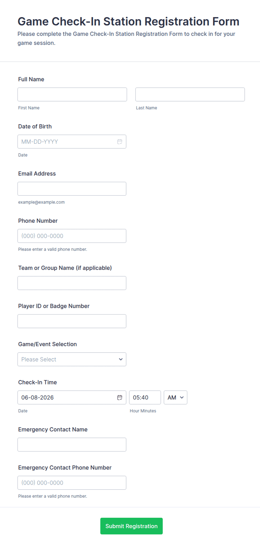
Task: Open the Check-In Time calendar icon
Action: 120,398
